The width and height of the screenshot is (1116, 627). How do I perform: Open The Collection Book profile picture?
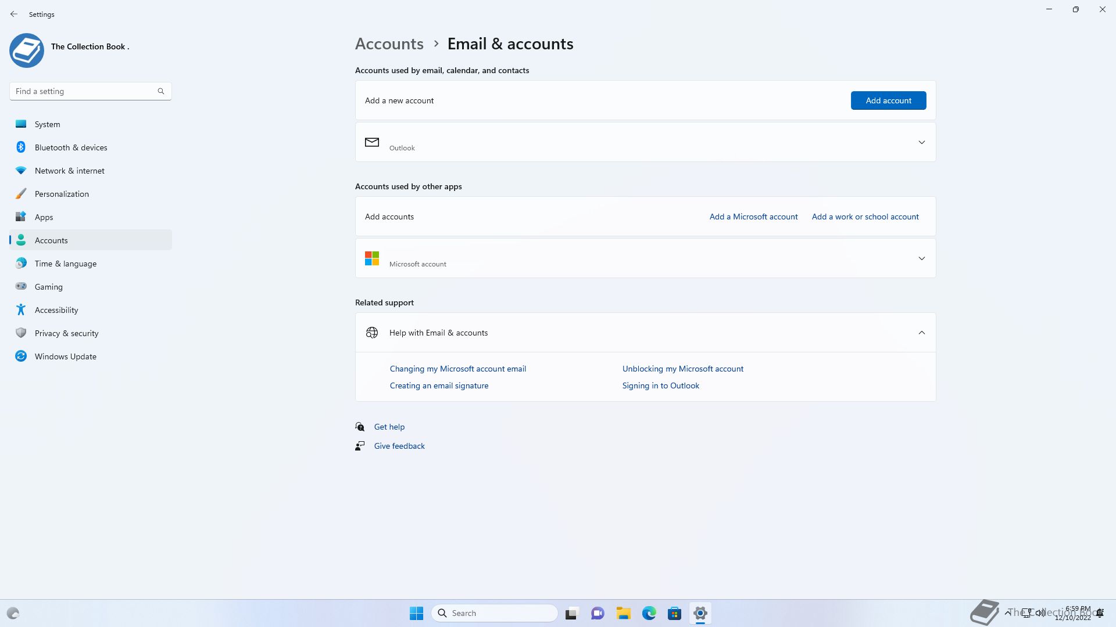tap(27, 51)
